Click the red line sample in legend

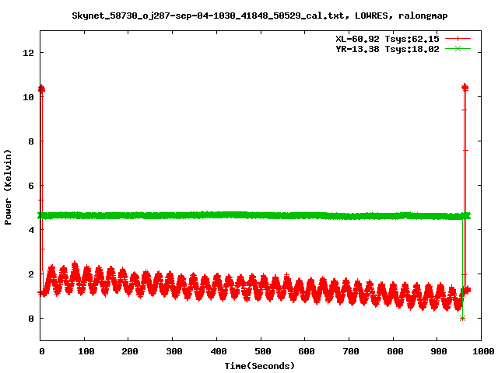click(x=458, y=39)
